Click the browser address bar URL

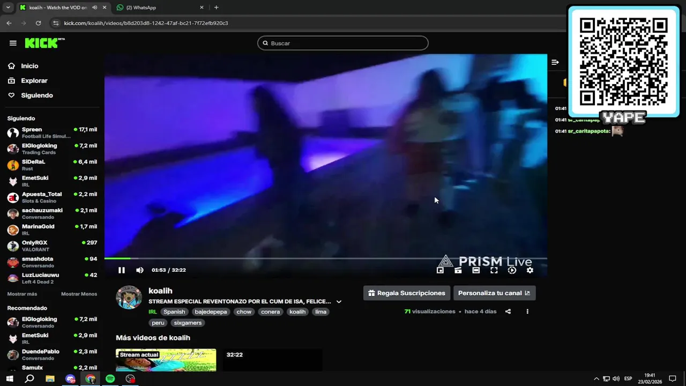click(x=146, y=23)
